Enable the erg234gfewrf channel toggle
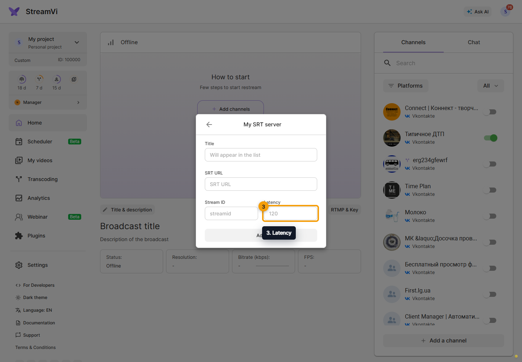522x362 pixels. tap(490, 164)
